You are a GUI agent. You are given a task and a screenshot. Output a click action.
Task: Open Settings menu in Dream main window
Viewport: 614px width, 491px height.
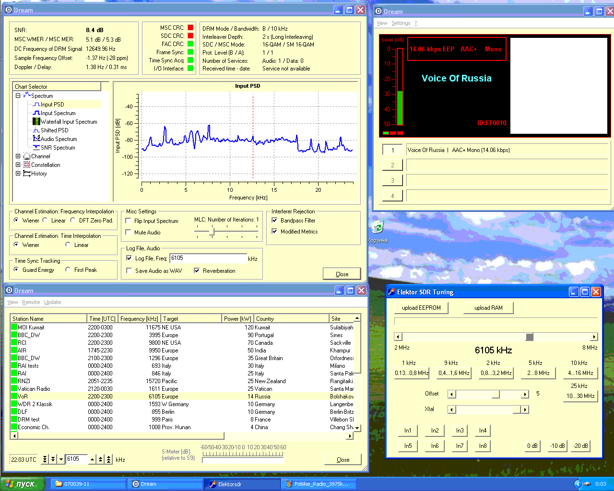pyautogui.click(x=401, y=23)
